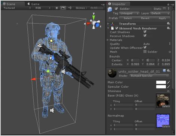Click the green Y axis cone gizmo
This screenshot has width=176, height=136.
[x=94, y=18]
